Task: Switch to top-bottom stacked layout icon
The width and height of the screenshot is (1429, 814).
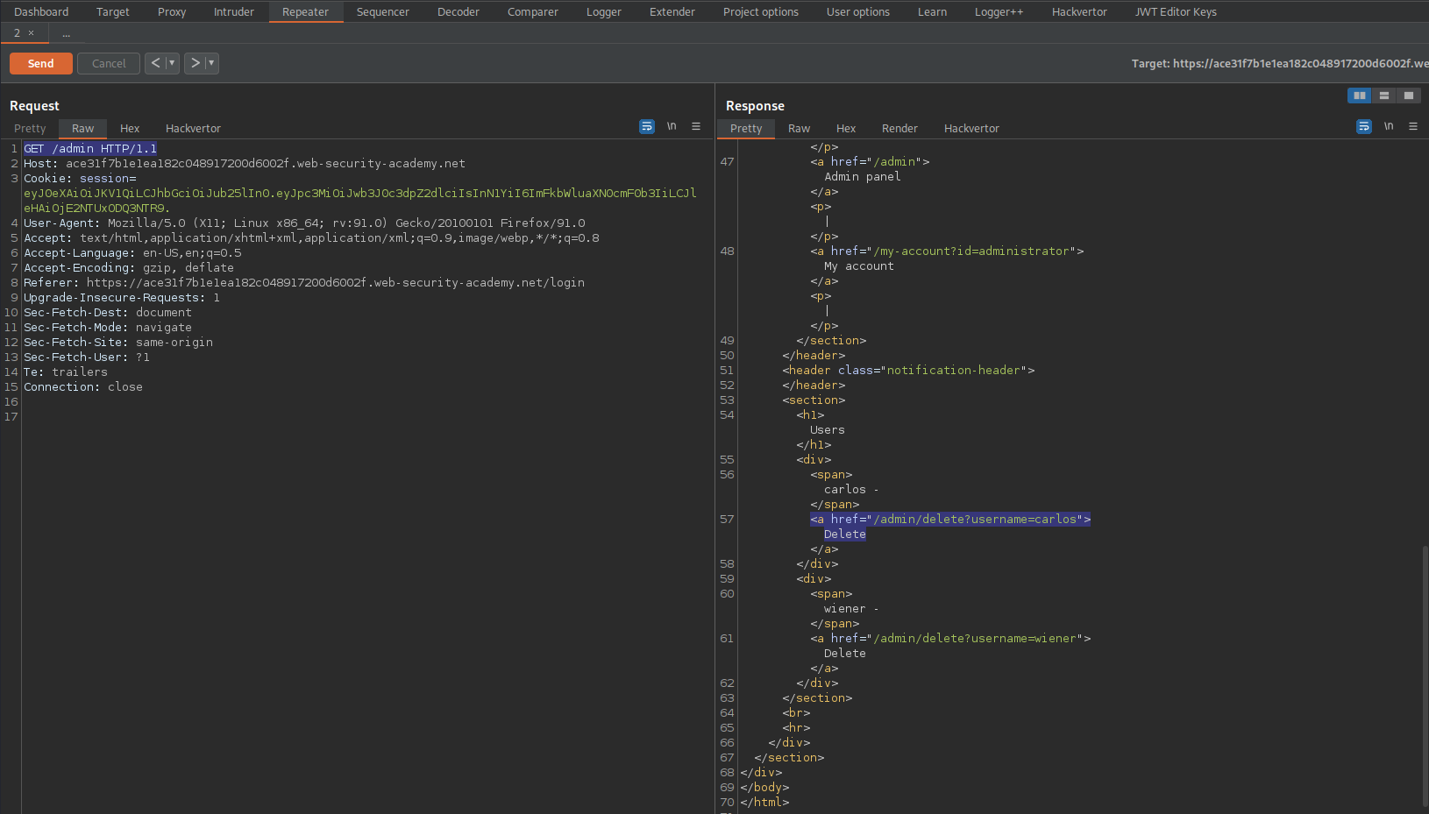Action: point(1384,96)
